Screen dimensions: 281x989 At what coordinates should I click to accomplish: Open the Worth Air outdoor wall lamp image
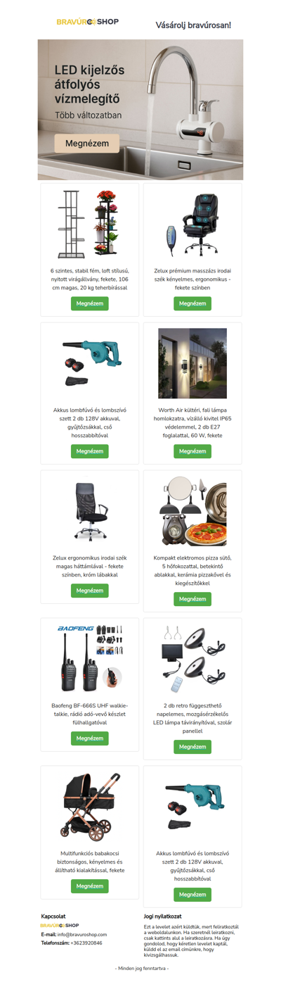pos(192,363)
